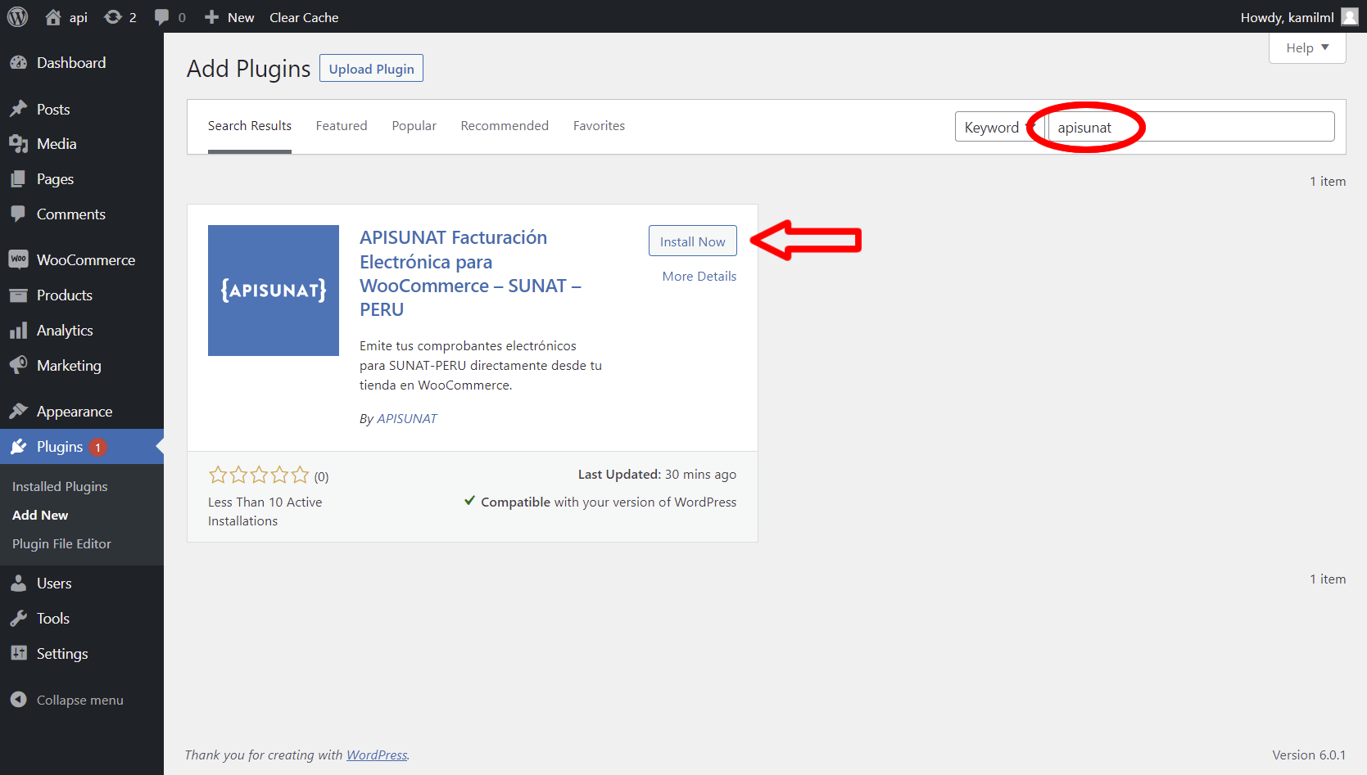Click Install Now for APISUNAT plugin
Viewport: 1367px width, 775px height.
tap(693, 241)
